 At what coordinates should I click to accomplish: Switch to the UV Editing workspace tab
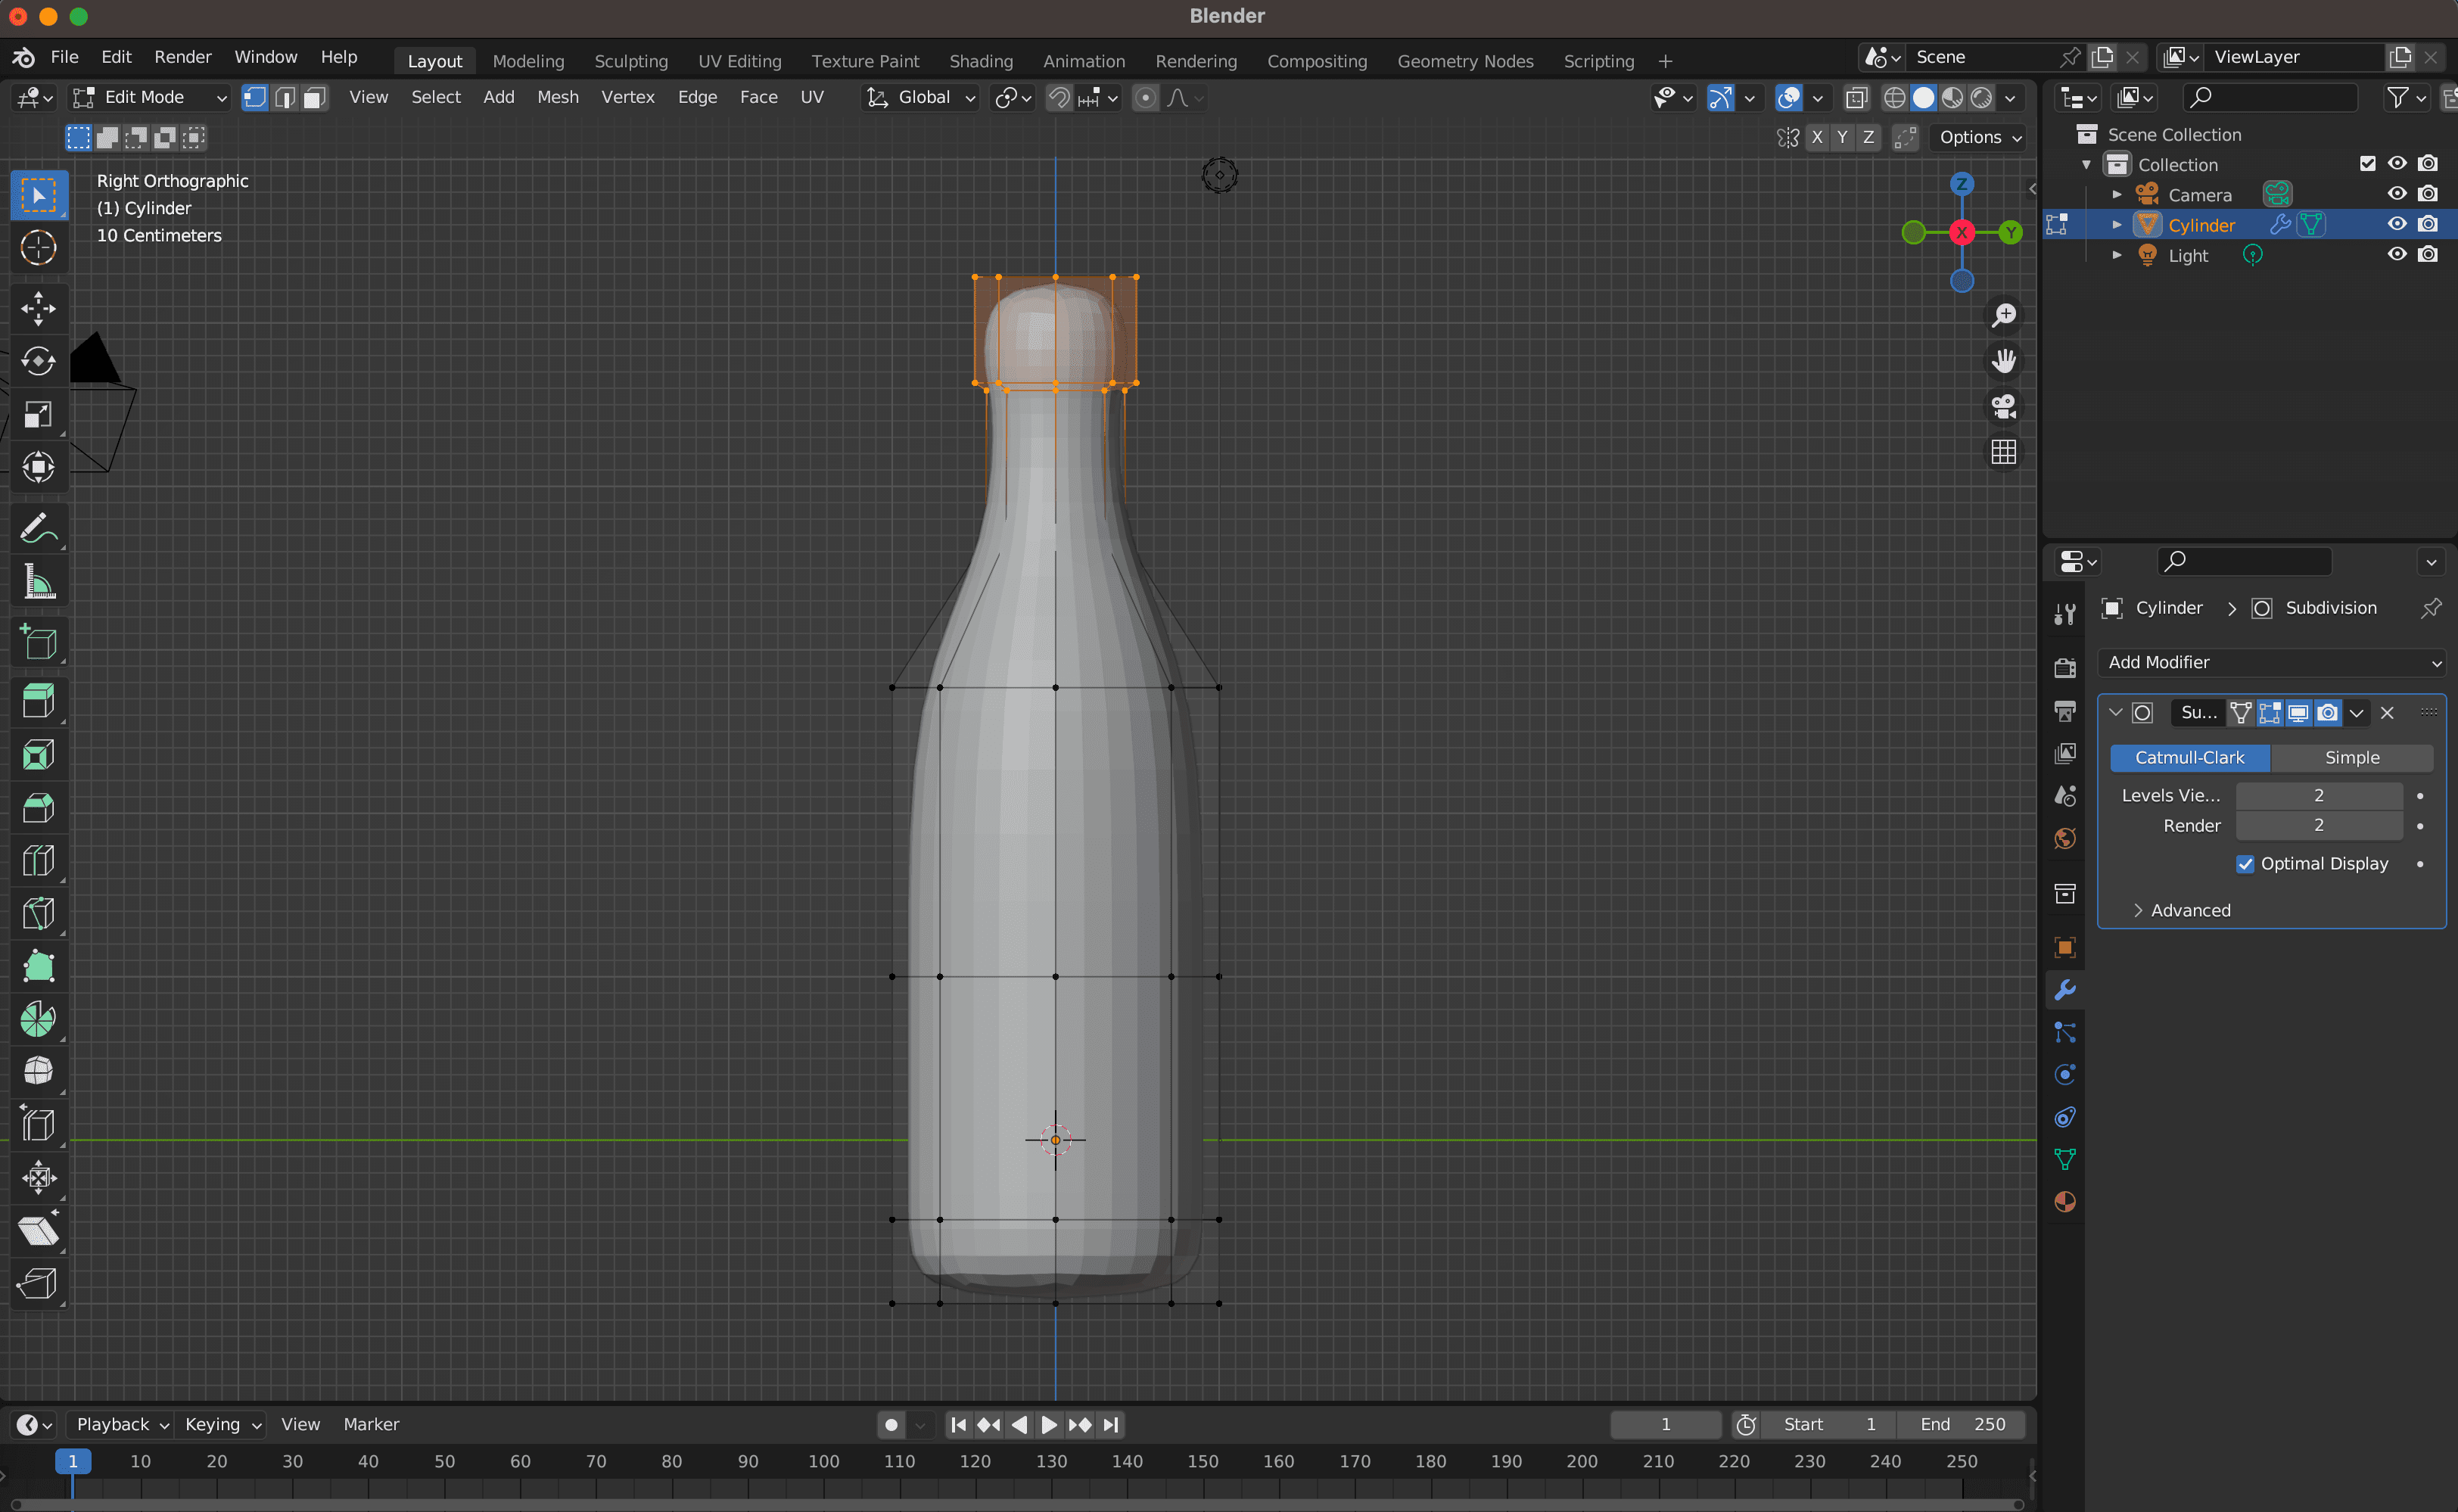pyautogui.click(x=740, y=61)
